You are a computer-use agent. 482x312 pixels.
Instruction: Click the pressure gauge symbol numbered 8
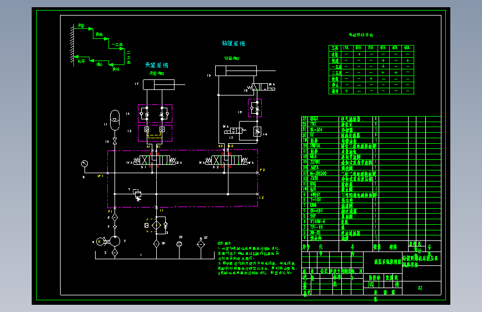coord(85,164)
